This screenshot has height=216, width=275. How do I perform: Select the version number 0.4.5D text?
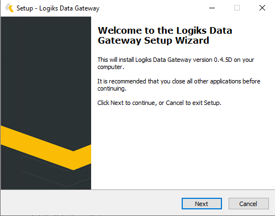coord(223,60)
